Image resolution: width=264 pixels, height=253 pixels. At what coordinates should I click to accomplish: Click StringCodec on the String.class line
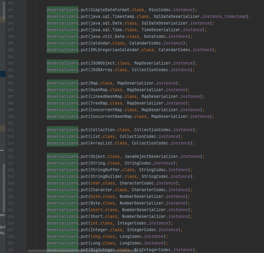point(138,163)
